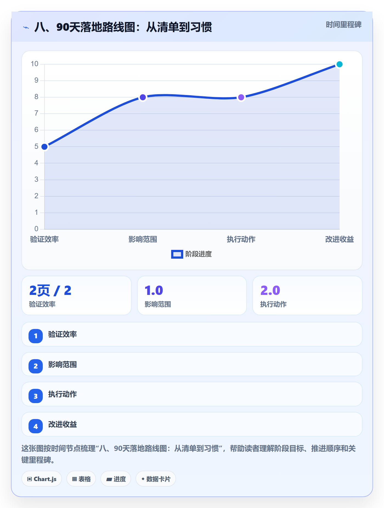Select the 进度 tag
384x508 pixels.
click(x=116, y=479)
